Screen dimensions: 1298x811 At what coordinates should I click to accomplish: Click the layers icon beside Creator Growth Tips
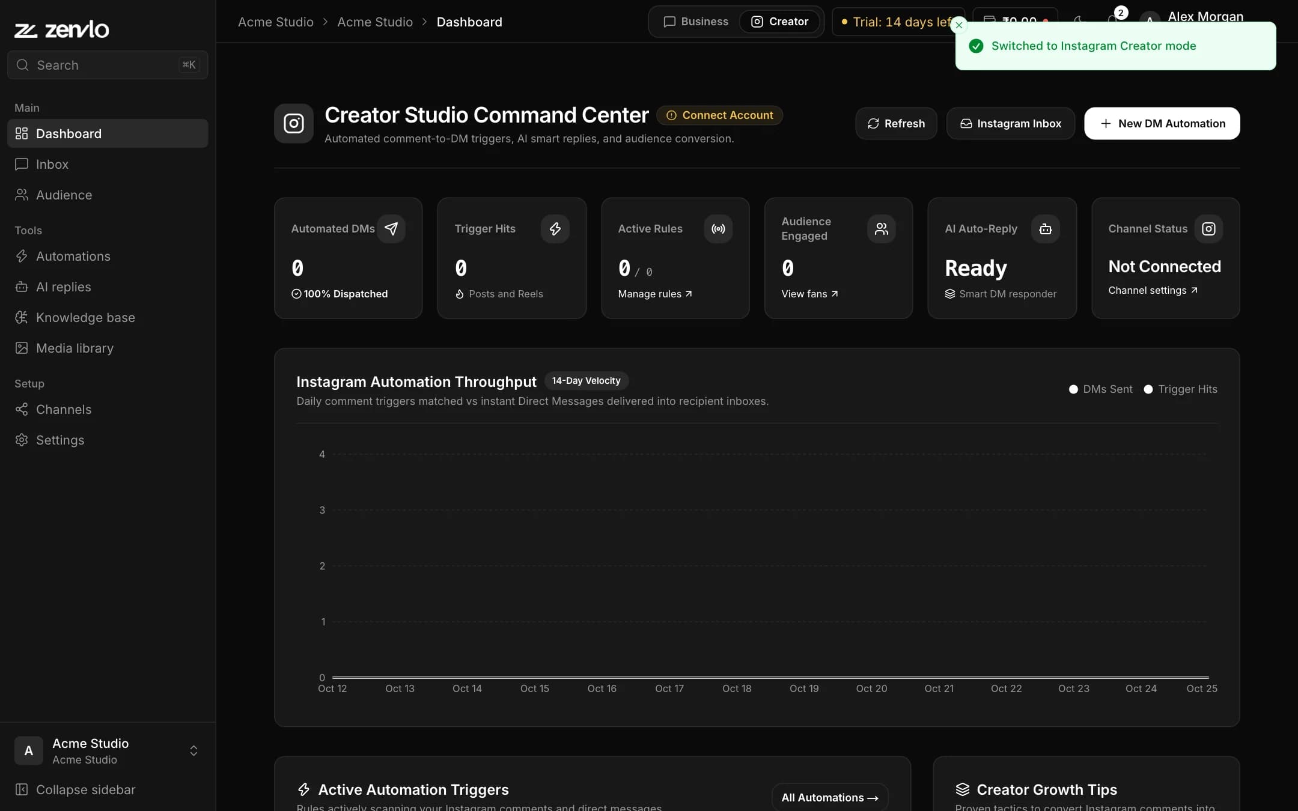[963, 789]
